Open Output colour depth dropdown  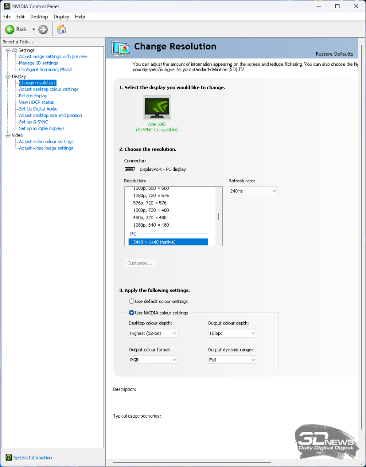pos(232,333)
